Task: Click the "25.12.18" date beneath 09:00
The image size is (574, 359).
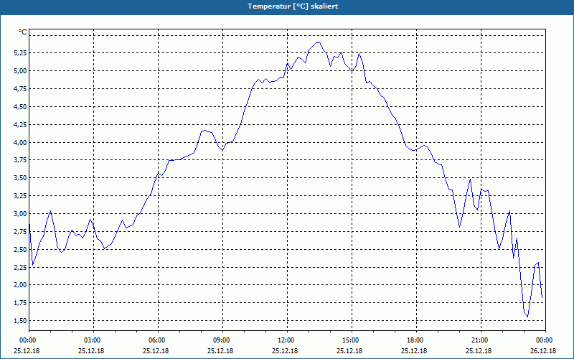Action: 220,351
